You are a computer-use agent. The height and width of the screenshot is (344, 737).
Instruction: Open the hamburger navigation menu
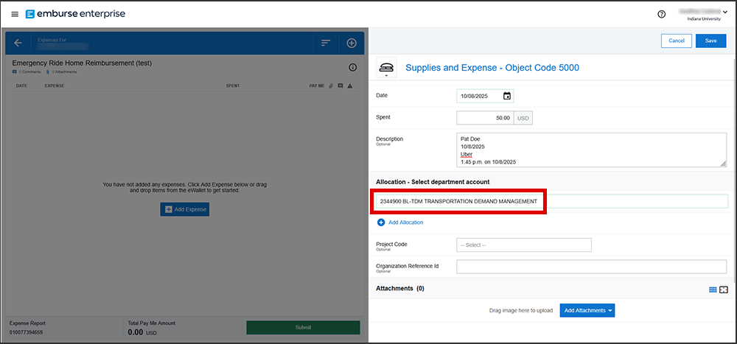[15, 14]
